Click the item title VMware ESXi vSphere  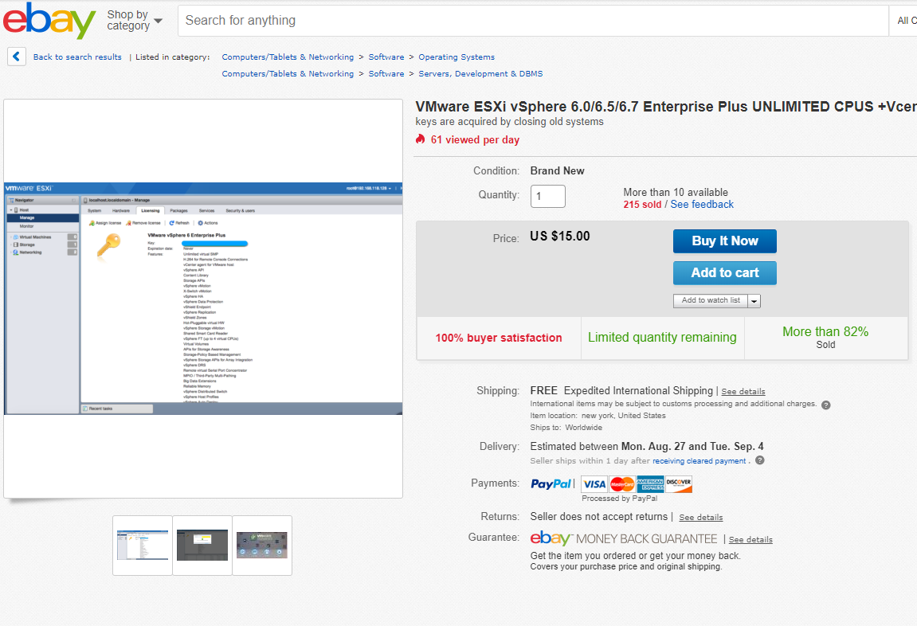[665, 107]
